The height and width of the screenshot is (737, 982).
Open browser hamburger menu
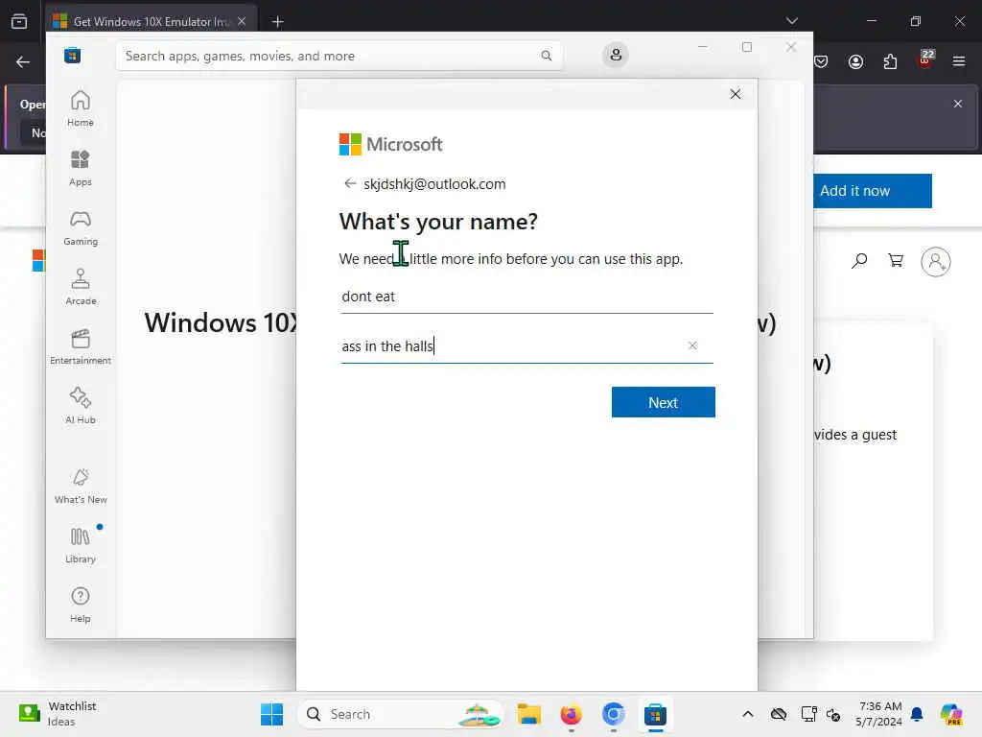point(958,61)
